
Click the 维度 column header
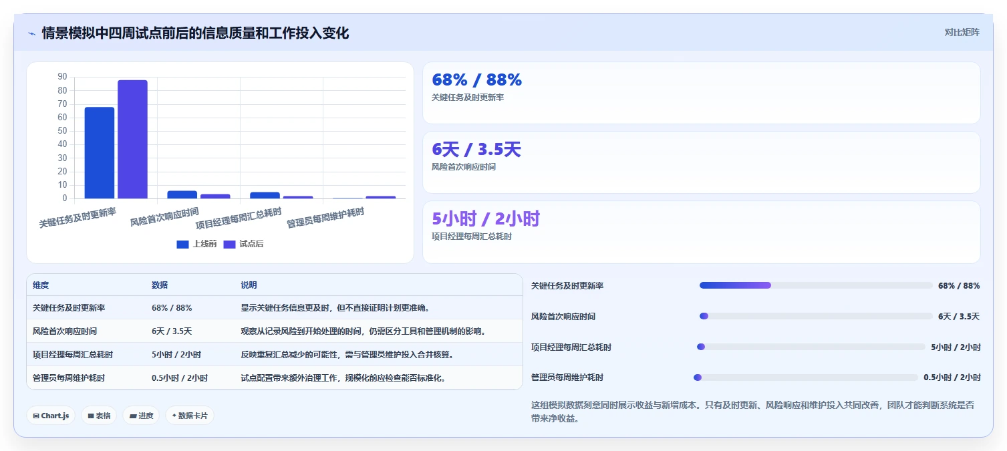click(x=41, y=285)
